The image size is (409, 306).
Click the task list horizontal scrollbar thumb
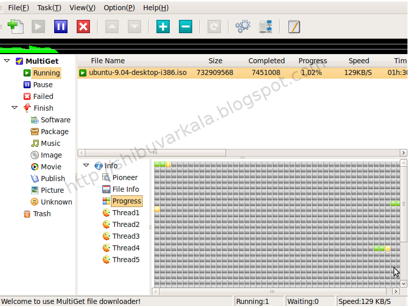tap(155, 152)
